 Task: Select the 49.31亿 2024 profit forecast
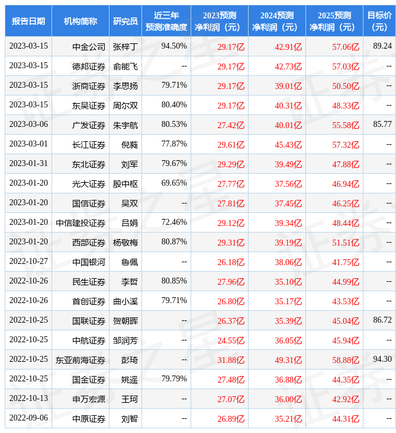tap(288, 359)
